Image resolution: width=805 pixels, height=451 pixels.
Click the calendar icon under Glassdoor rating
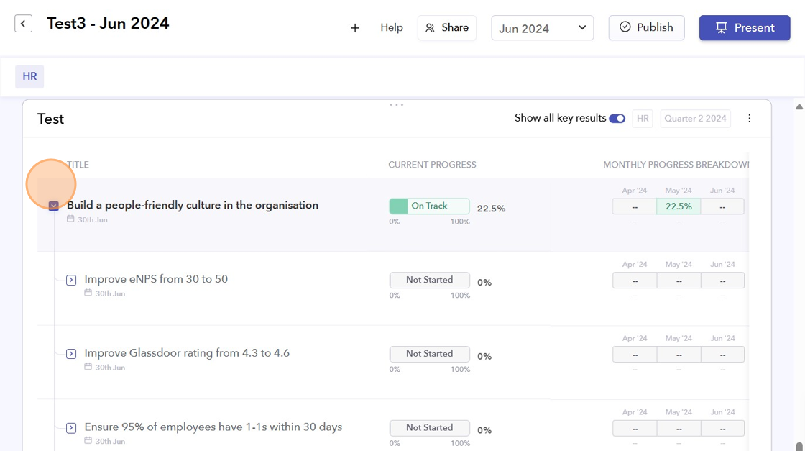click(x=88, y=367)
